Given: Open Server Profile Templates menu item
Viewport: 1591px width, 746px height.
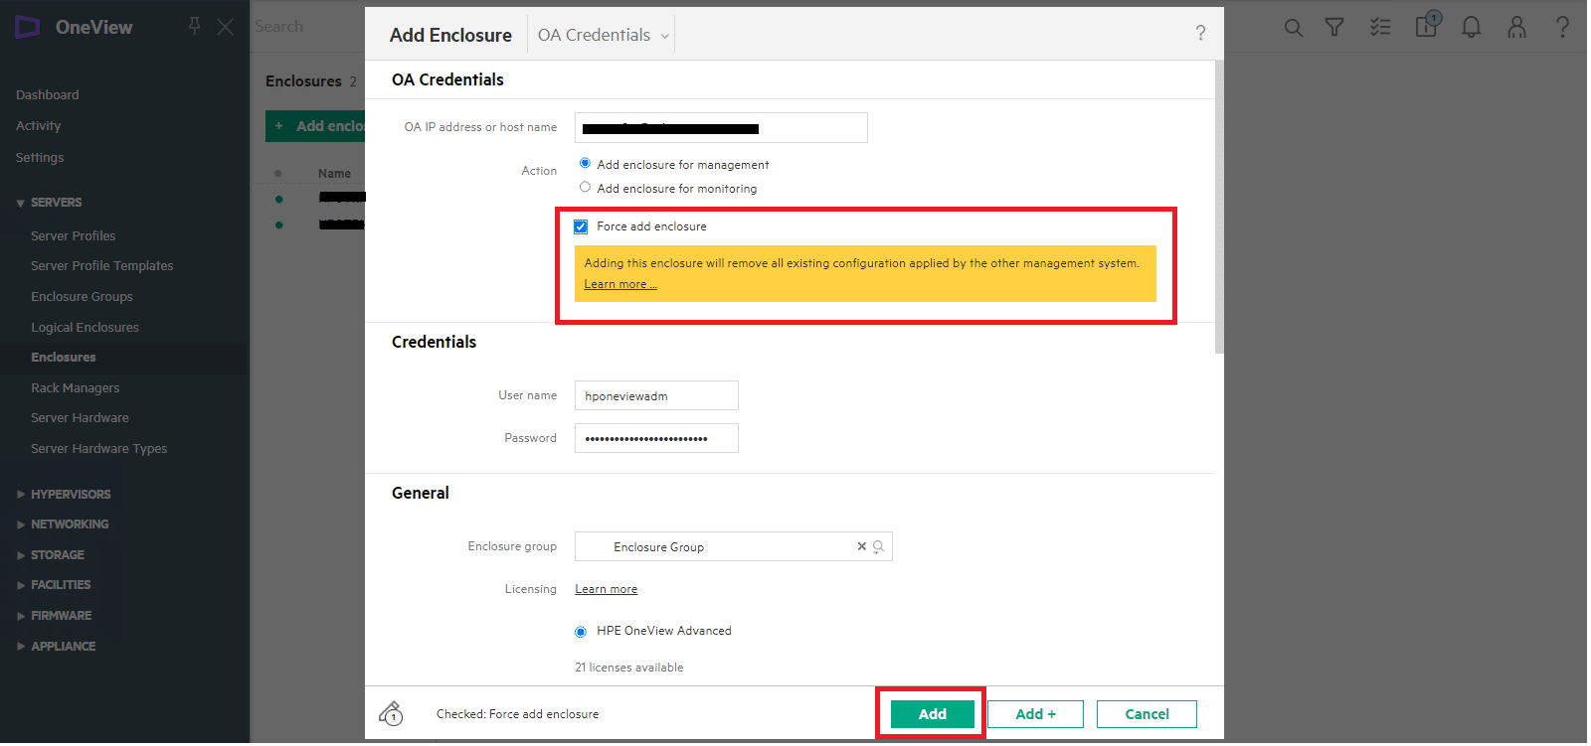Looking at the screenshot, I should click(101, 266).
